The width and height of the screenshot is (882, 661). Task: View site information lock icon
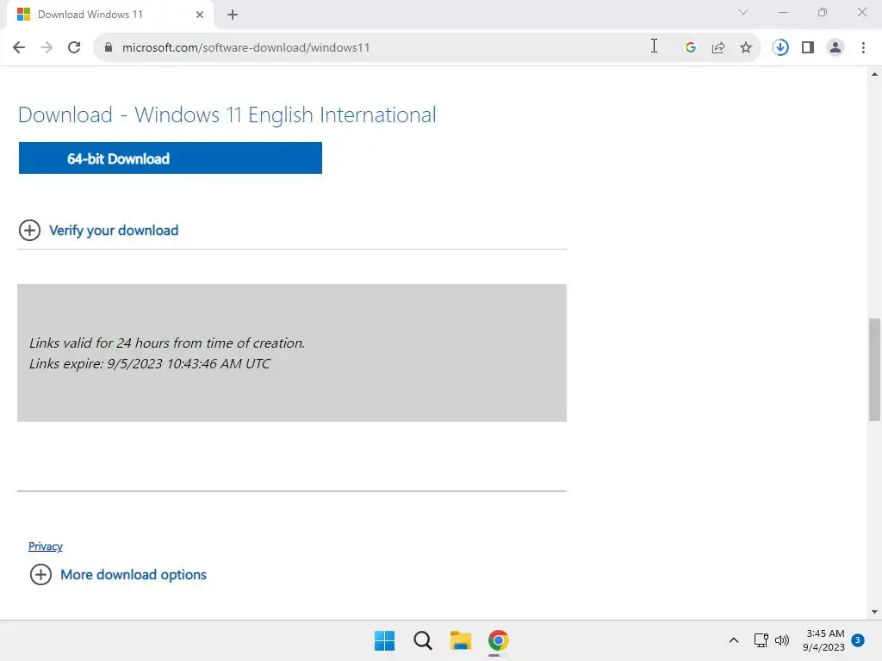click(x=109, y=47)
